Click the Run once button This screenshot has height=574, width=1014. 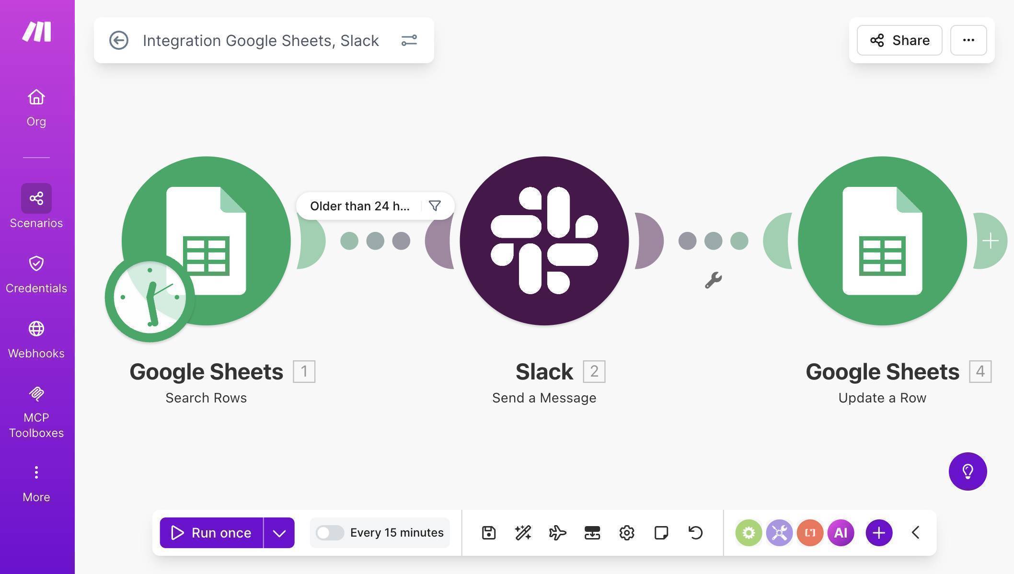coord(211,532)
